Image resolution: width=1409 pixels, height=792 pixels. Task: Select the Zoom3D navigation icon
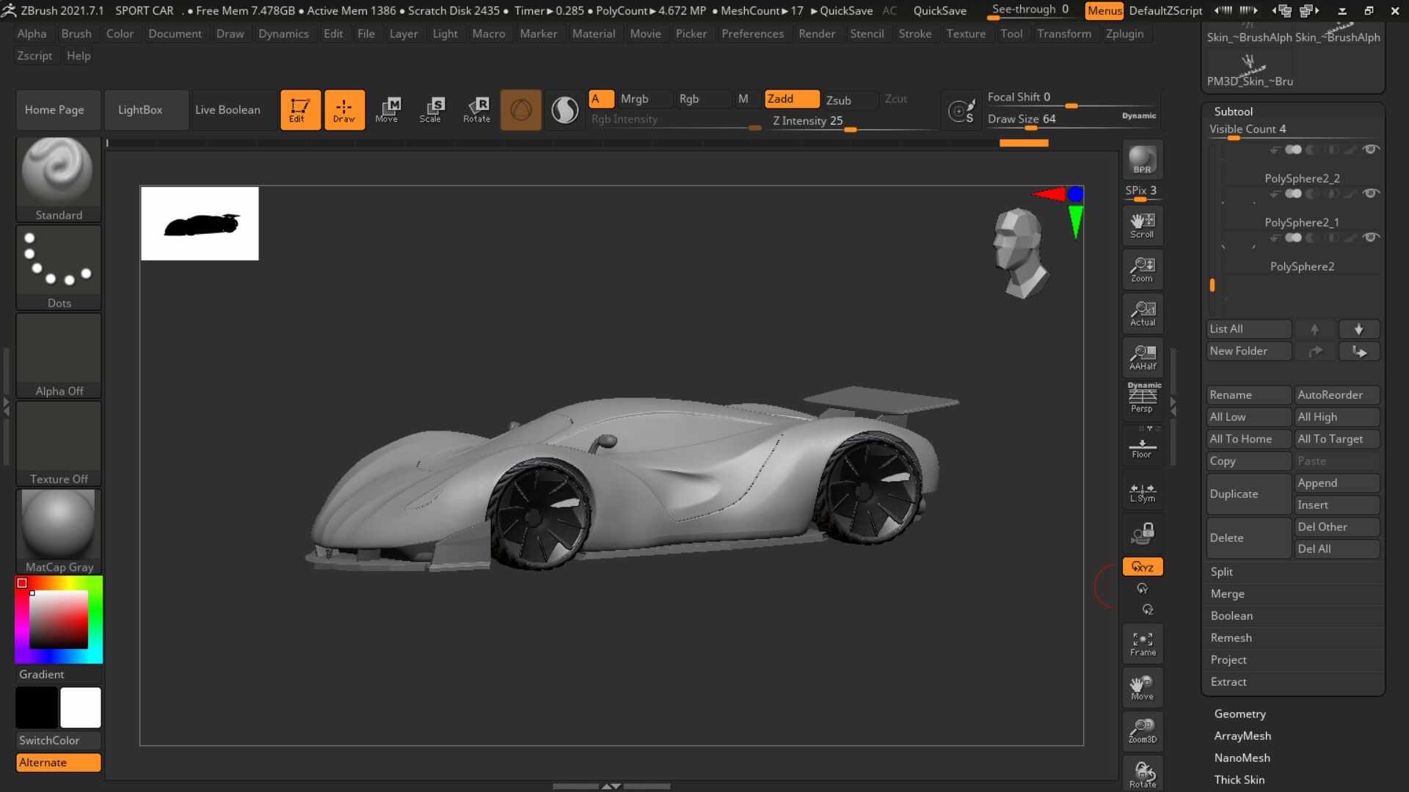(1143, 731)
